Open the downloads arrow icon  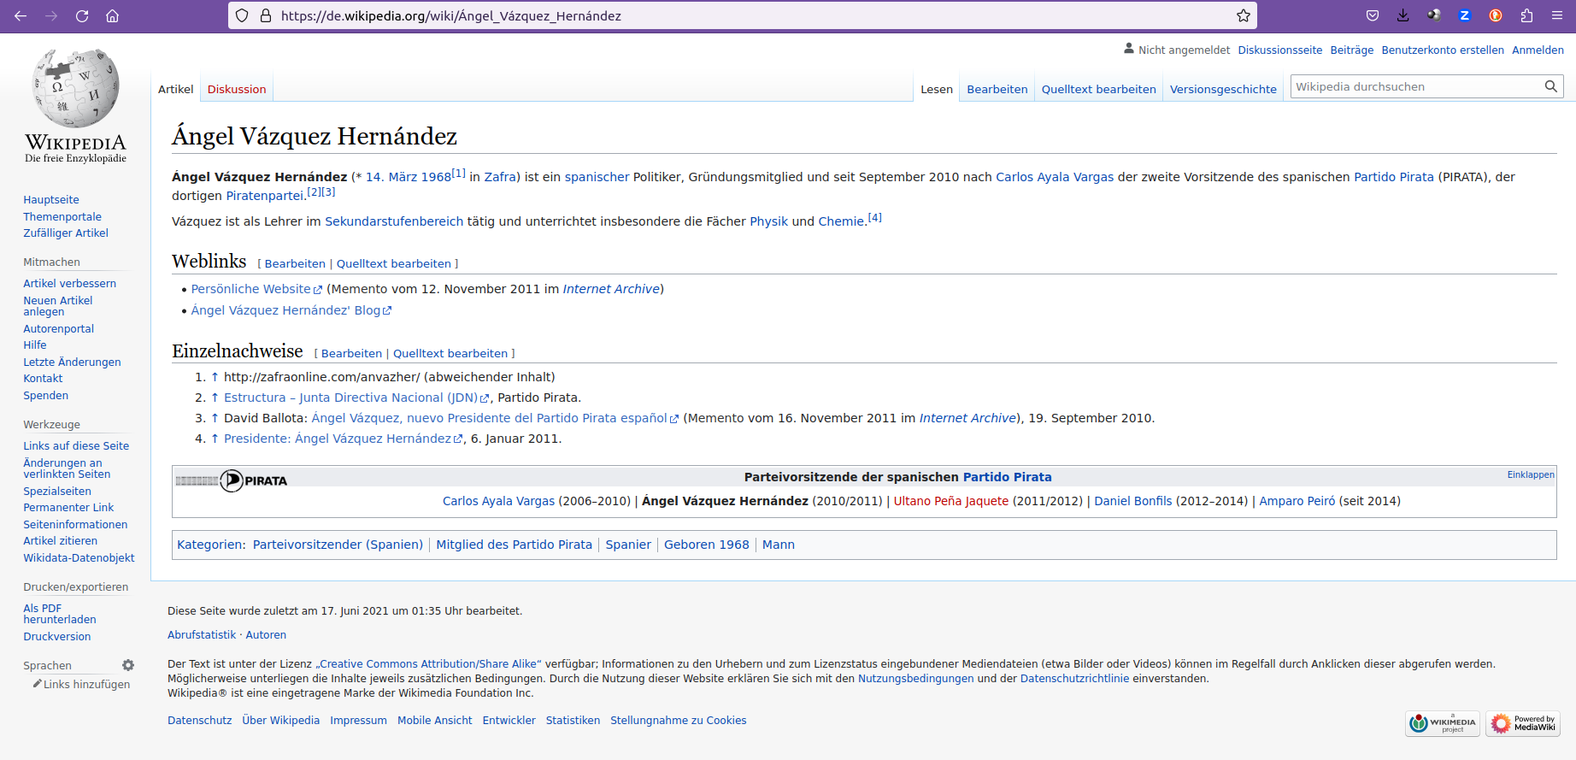coord(1403,15)
